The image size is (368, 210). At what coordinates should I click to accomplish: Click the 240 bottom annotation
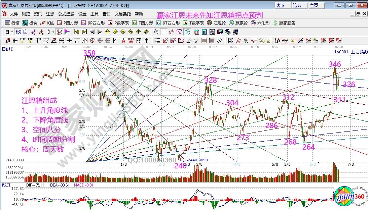click(181, 166)
